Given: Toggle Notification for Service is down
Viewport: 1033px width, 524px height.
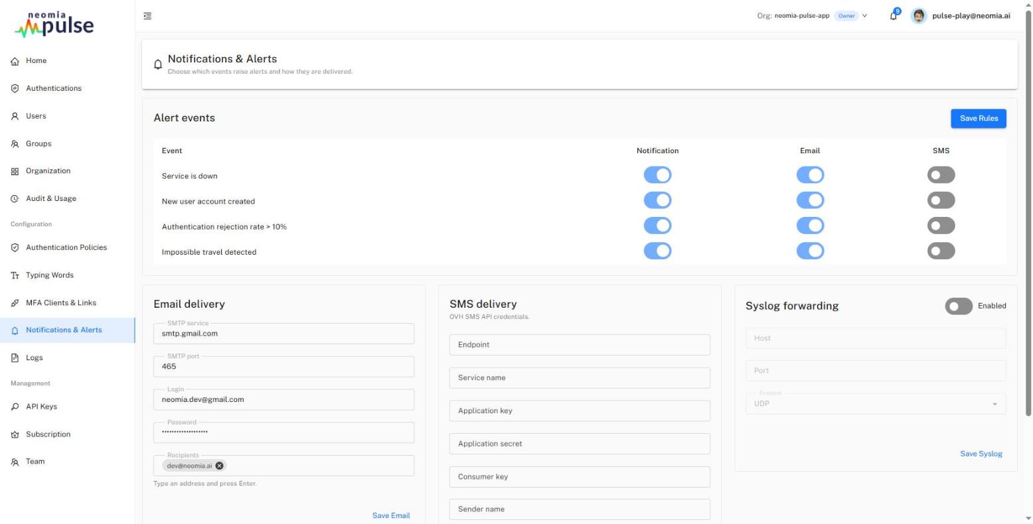Looking at the screenshot, I should 657,175.
